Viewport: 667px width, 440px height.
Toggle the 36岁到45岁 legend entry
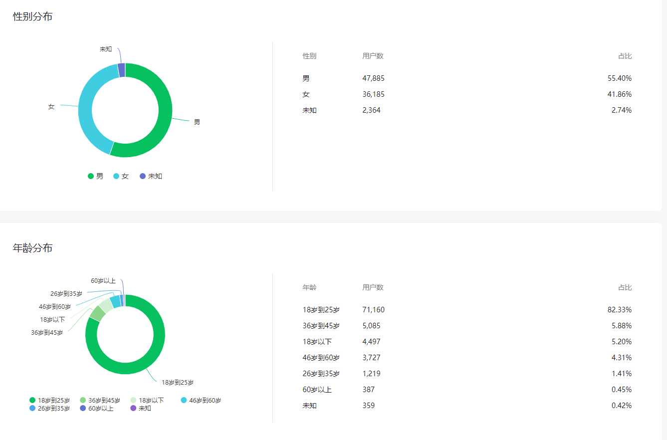coord(100,400)
